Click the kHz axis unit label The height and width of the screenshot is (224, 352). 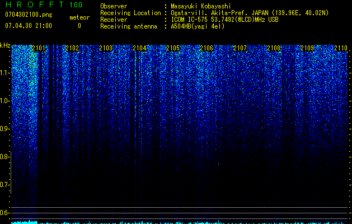[x=5, y=45]
